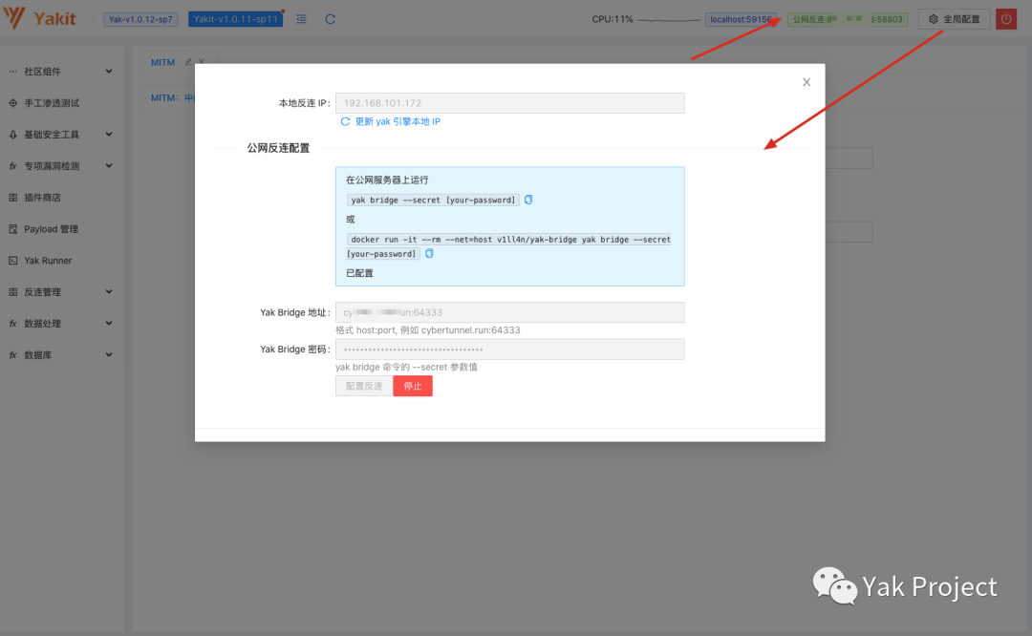Click the green 公网反连 status tag
This screenshot has width=1032, height=636.
click(x=848, y=19)
